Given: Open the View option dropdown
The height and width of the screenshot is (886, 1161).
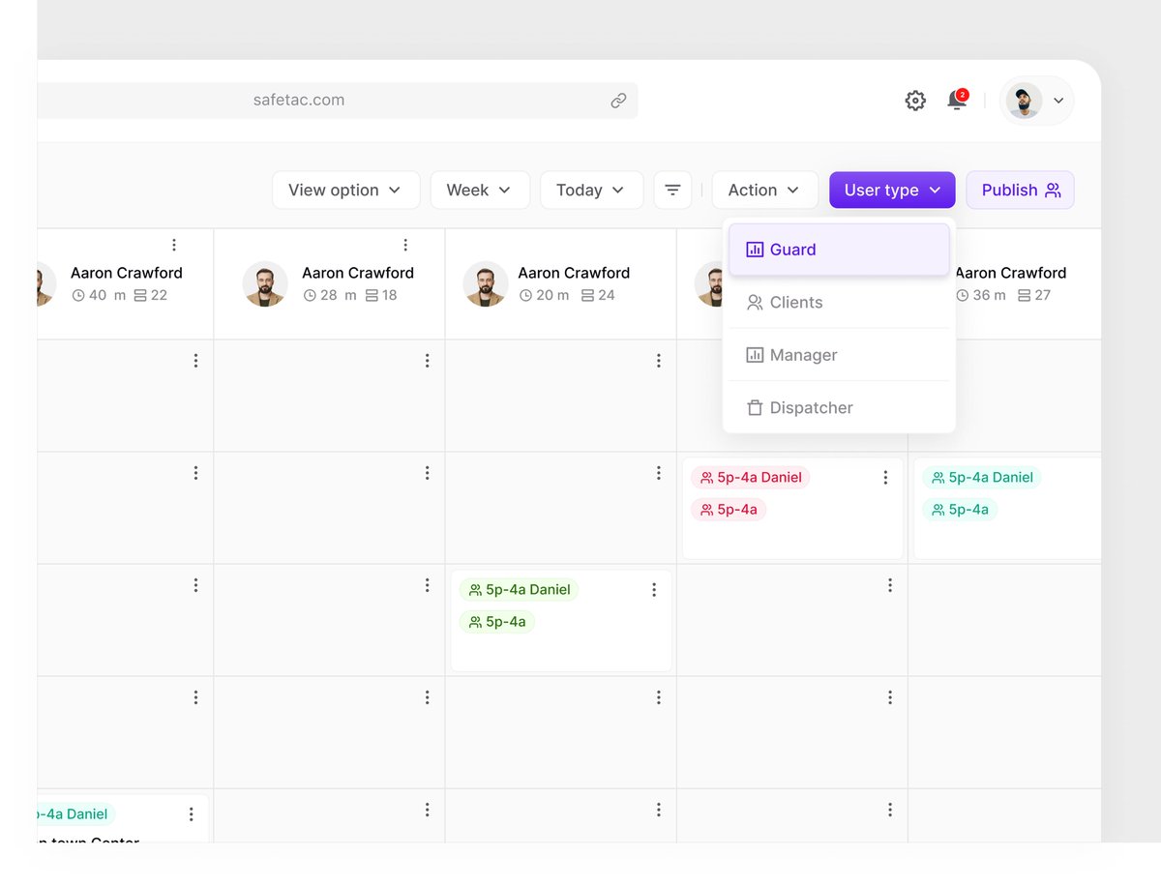Looking at the screenshot, I should pyautogui.click(x=345, y=190).
